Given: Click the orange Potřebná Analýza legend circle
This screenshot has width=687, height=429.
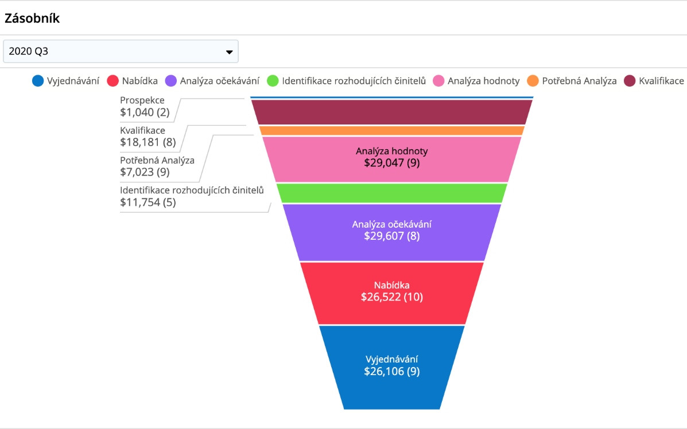Looking at the screenshot, I should pos(533,81).
